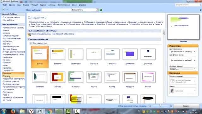Viewport: 202px width, 114px height.
Task: Select the Клинья card template
Action: tap(148, 79)
